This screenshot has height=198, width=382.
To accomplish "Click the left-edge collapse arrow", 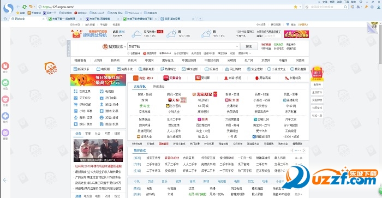I will (x=5, y=180).
